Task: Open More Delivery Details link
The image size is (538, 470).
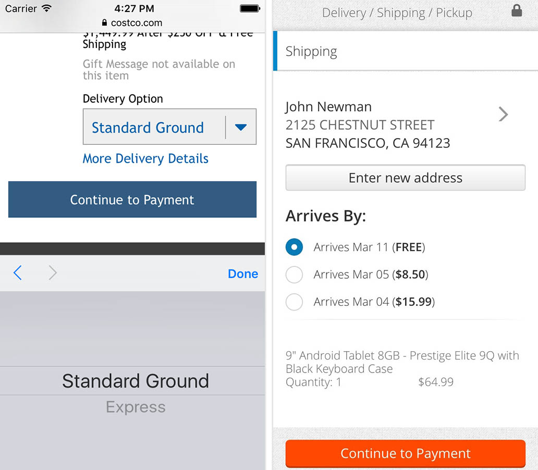Action: click(x=145, y=158)
